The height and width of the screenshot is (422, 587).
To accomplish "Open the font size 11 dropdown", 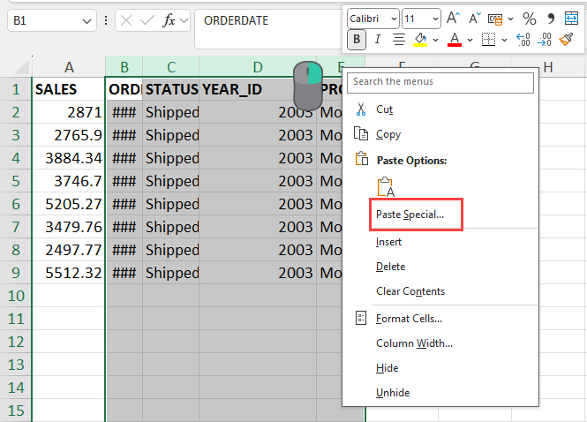I will [x=421, y=18].
